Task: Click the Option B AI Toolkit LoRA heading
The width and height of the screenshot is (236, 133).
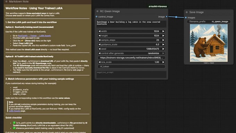Action: (29, 57)
